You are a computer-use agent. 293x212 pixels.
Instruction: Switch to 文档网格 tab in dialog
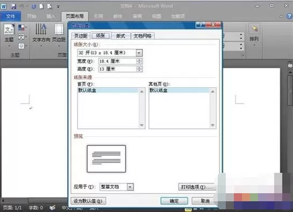tap(142, 35)
